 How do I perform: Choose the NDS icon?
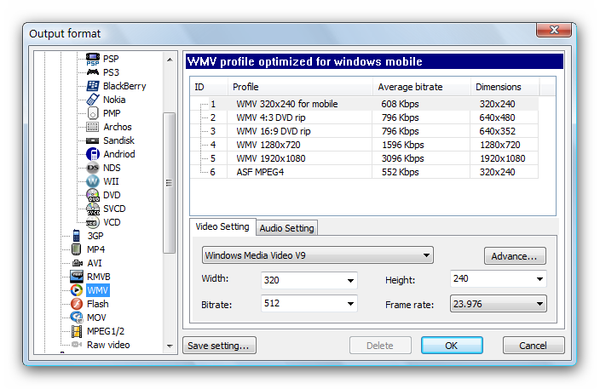(93, 168)
